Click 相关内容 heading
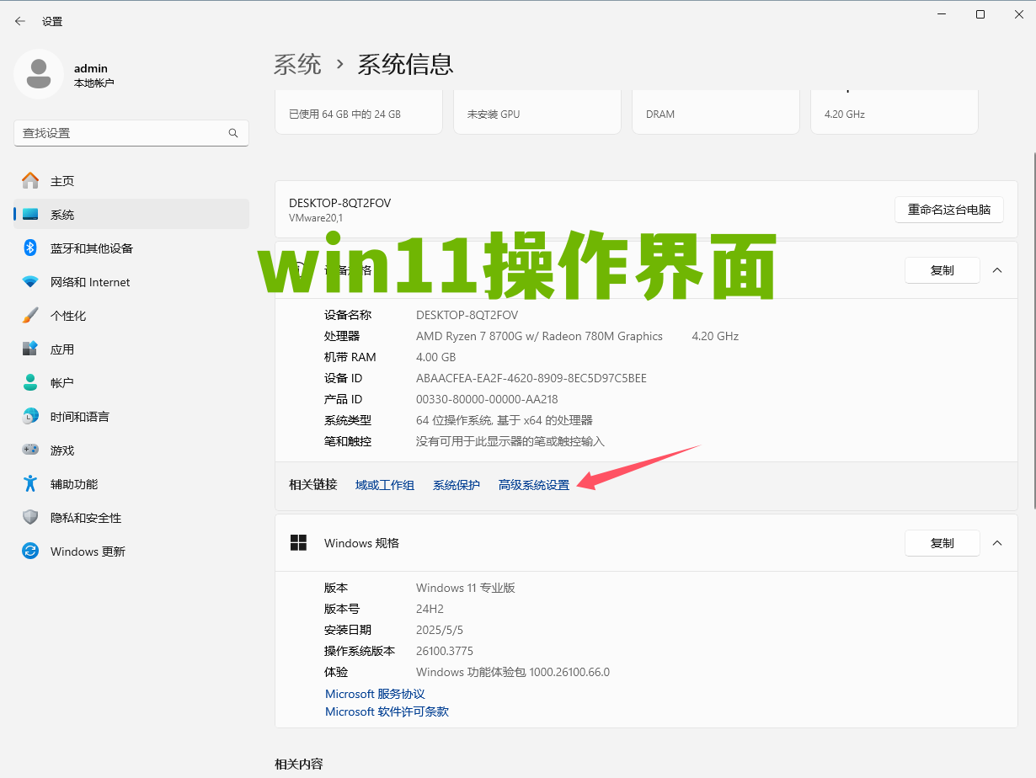The height and width of the screenshot is (778, 1036). click(x=298, y=764)
